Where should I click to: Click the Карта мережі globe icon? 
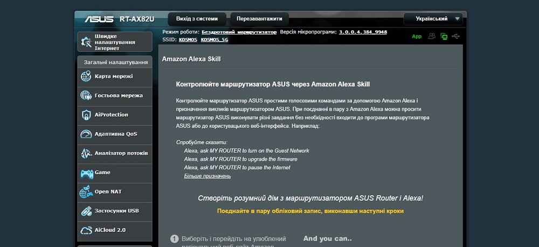(x=86, y=77)
